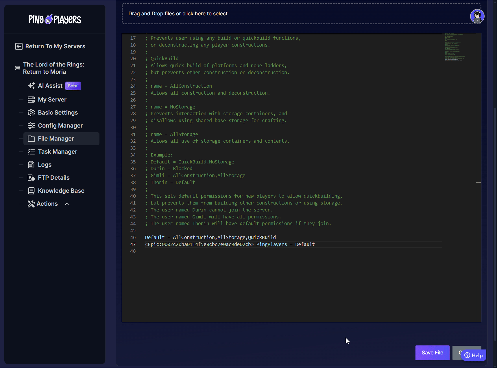Image resolution: width=497 pixels, height=368 pixels.
Task: Click the My Server rack icon
Action: coord(31,100)
